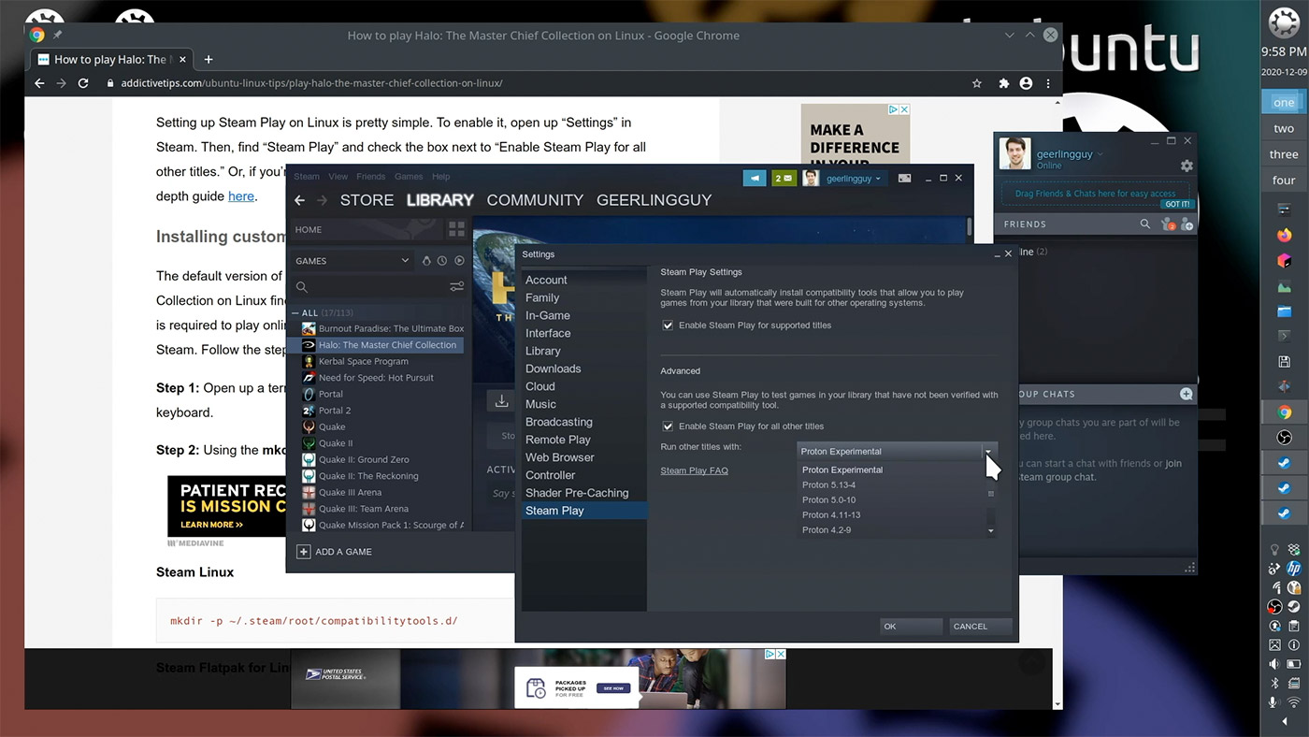The width and height of the screenshot is (1309, 737).
Task: Uncheck Enable Steam Play for supported titles
Action: point(668,325)
